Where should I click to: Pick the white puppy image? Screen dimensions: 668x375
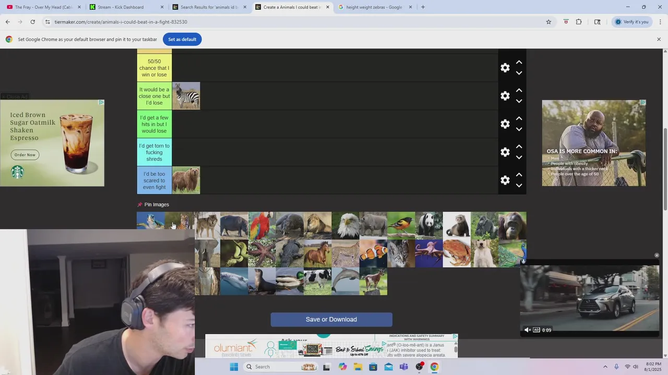tap(484, 254)
